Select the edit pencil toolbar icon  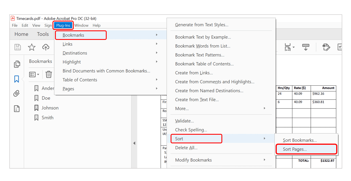[x=326, y=47]
